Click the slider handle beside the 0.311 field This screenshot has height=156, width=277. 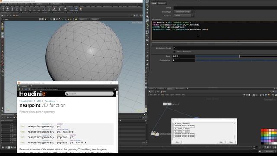click(239, 56)
